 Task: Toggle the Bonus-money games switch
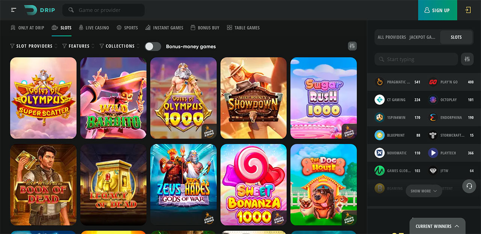[x=153, y=46]
